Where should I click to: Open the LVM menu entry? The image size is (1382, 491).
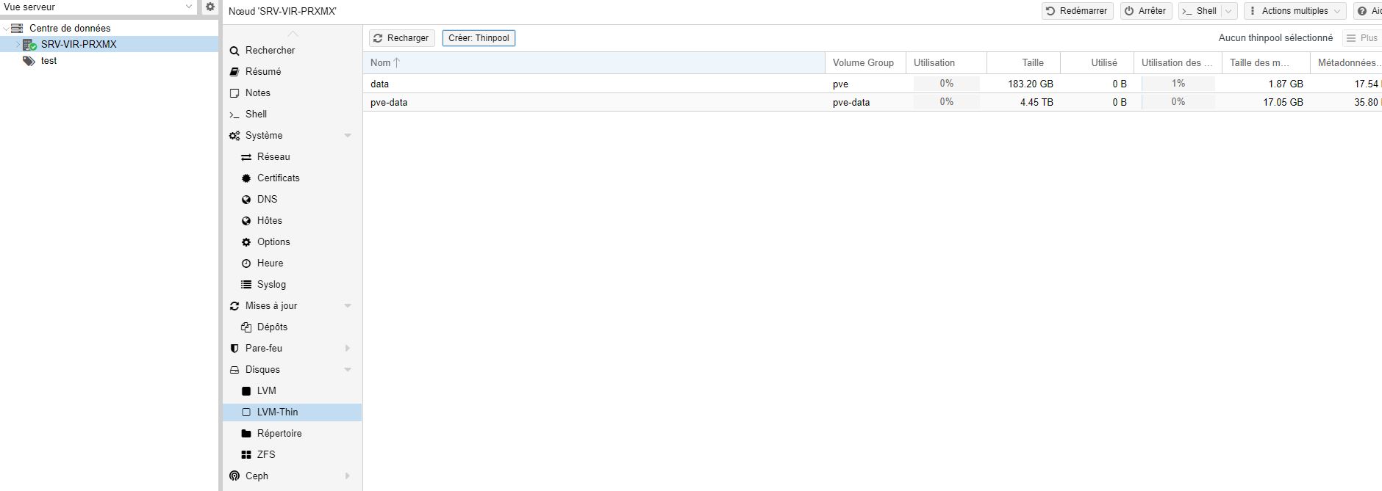[266, 390]
